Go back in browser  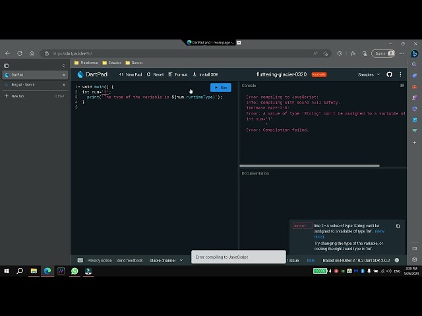coord(7,53)
